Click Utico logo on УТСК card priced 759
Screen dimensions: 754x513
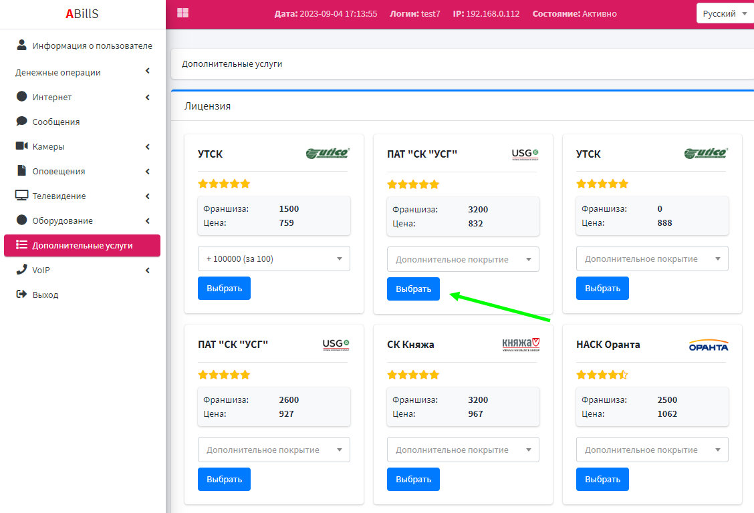[x=328, y=153]
